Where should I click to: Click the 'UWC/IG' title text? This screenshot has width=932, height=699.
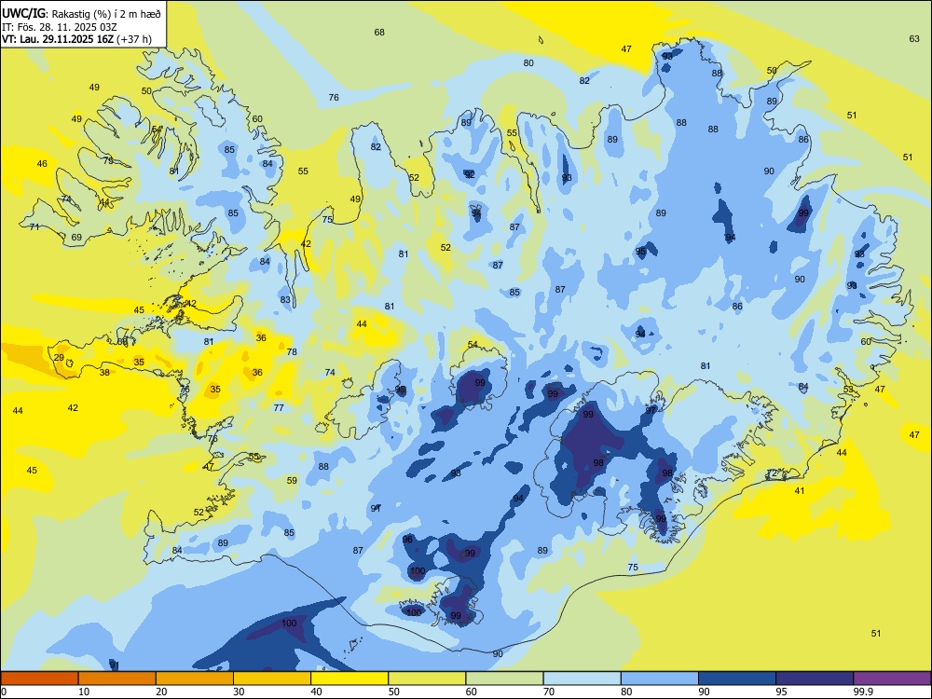click(x=23, y=13)
